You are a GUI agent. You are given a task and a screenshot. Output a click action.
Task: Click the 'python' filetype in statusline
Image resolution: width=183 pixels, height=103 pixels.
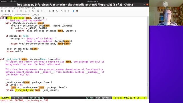pyautogui.click(x=89, y=98)
